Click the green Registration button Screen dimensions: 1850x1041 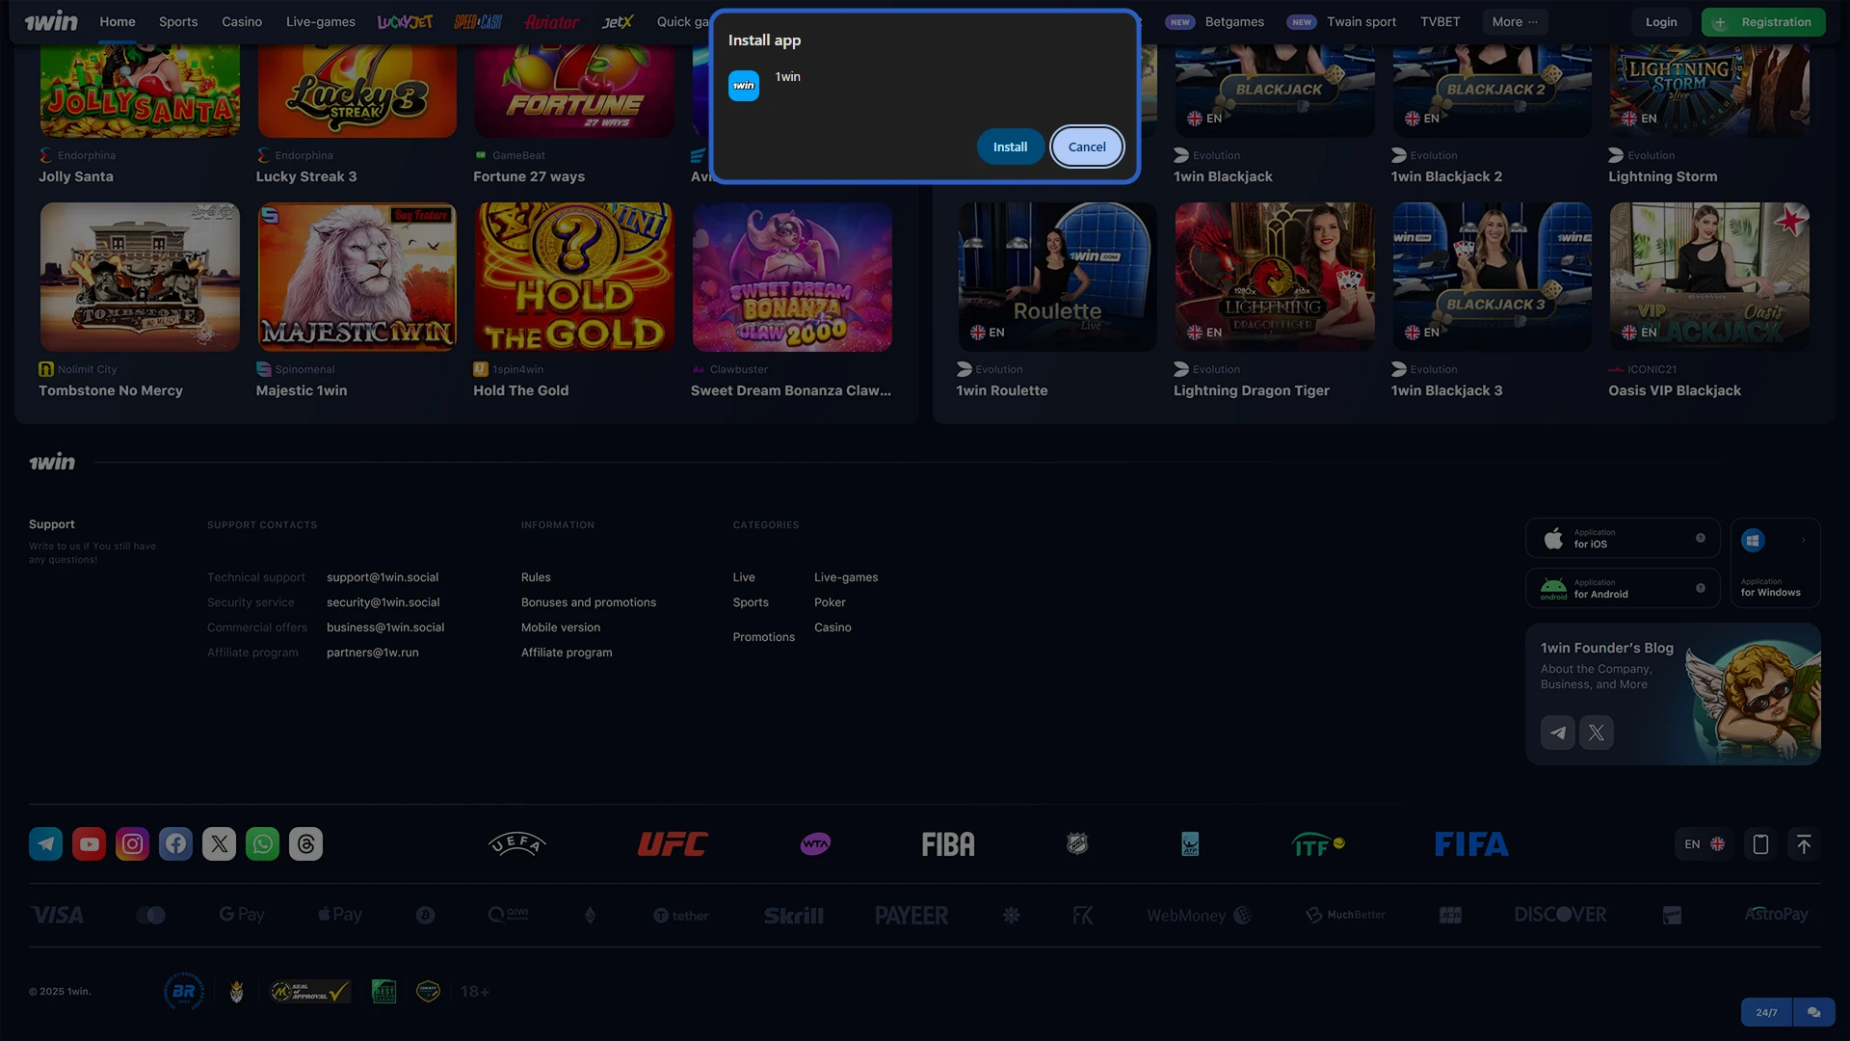[1763, 21]
